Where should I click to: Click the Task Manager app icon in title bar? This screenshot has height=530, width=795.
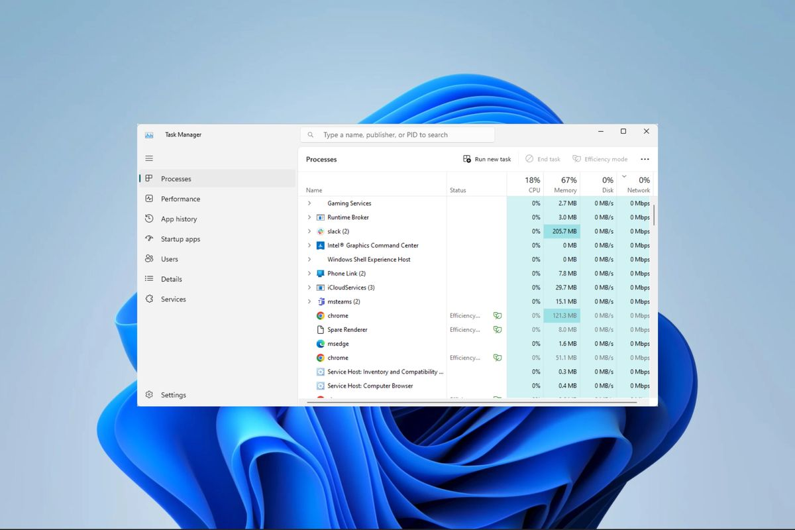coord(149,134)
